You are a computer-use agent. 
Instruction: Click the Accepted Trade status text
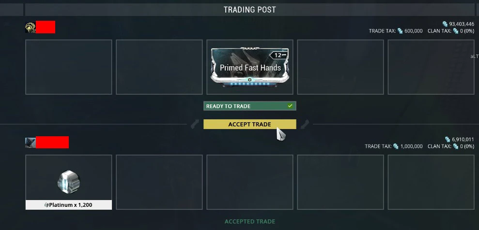coord(249,221)
